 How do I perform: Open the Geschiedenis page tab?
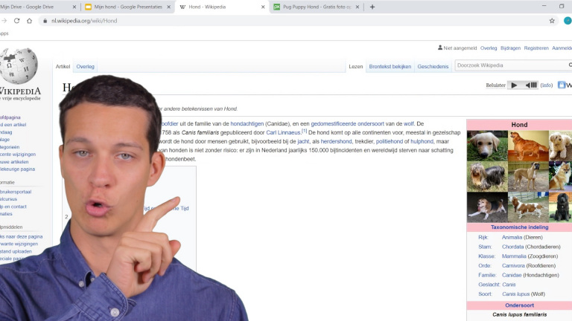(x=433, y=66)
